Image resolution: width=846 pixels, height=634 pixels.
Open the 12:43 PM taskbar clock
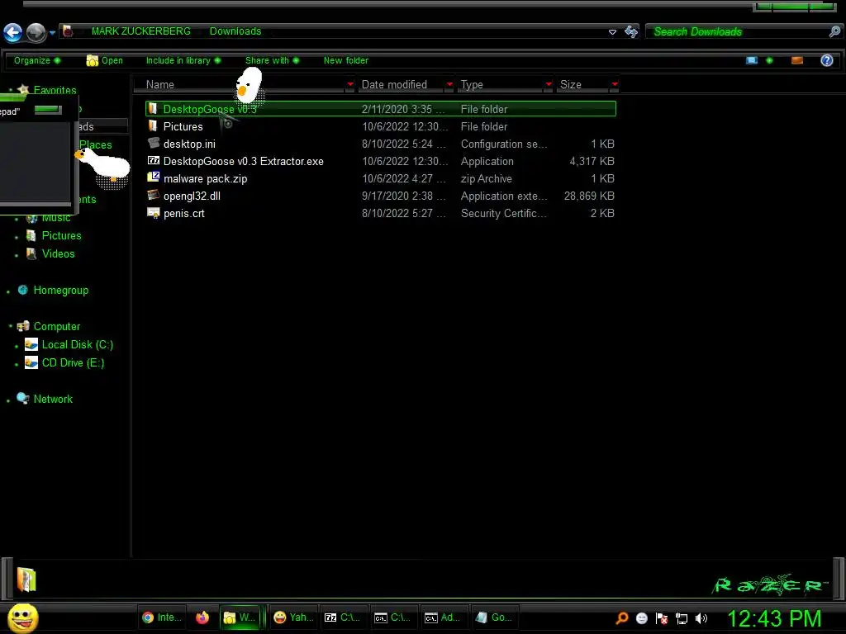pyautogui.click(x=774, y=618)
